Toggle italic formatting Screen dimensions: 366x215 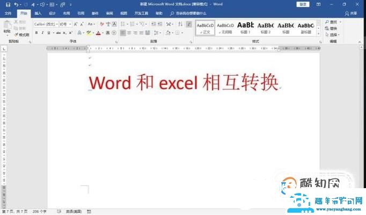[x=42, y=33]
